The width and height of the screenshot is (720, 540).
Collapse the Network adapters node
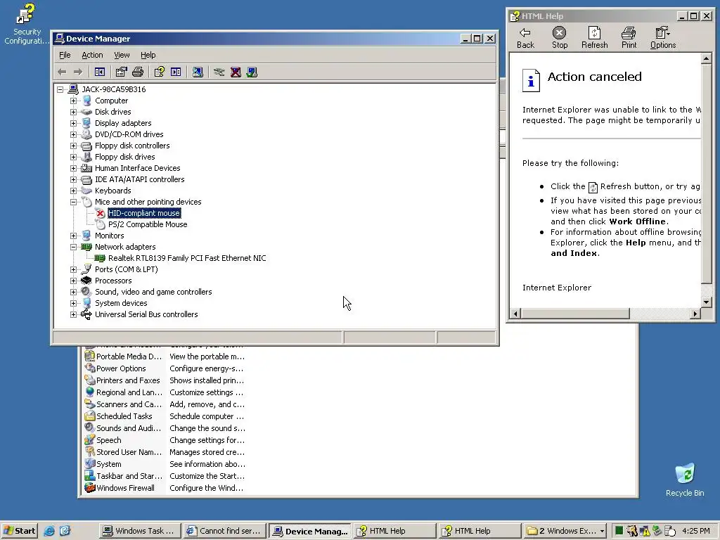tap(73, 247)
